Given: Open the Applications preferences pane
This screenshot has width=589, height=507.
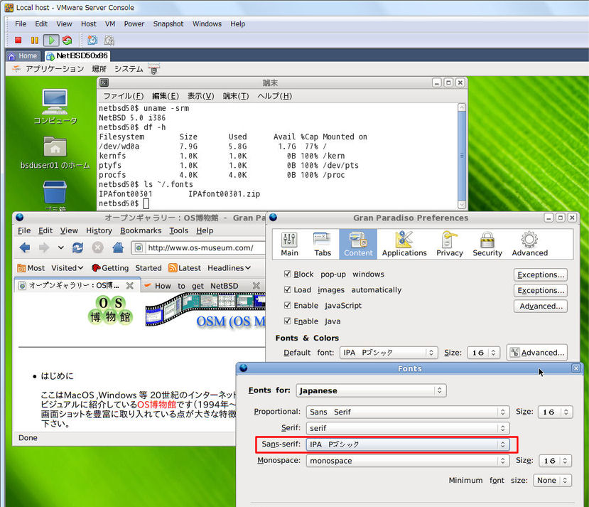Looking at the screenshot, I should pyautogui.click(x=404, y=244).
